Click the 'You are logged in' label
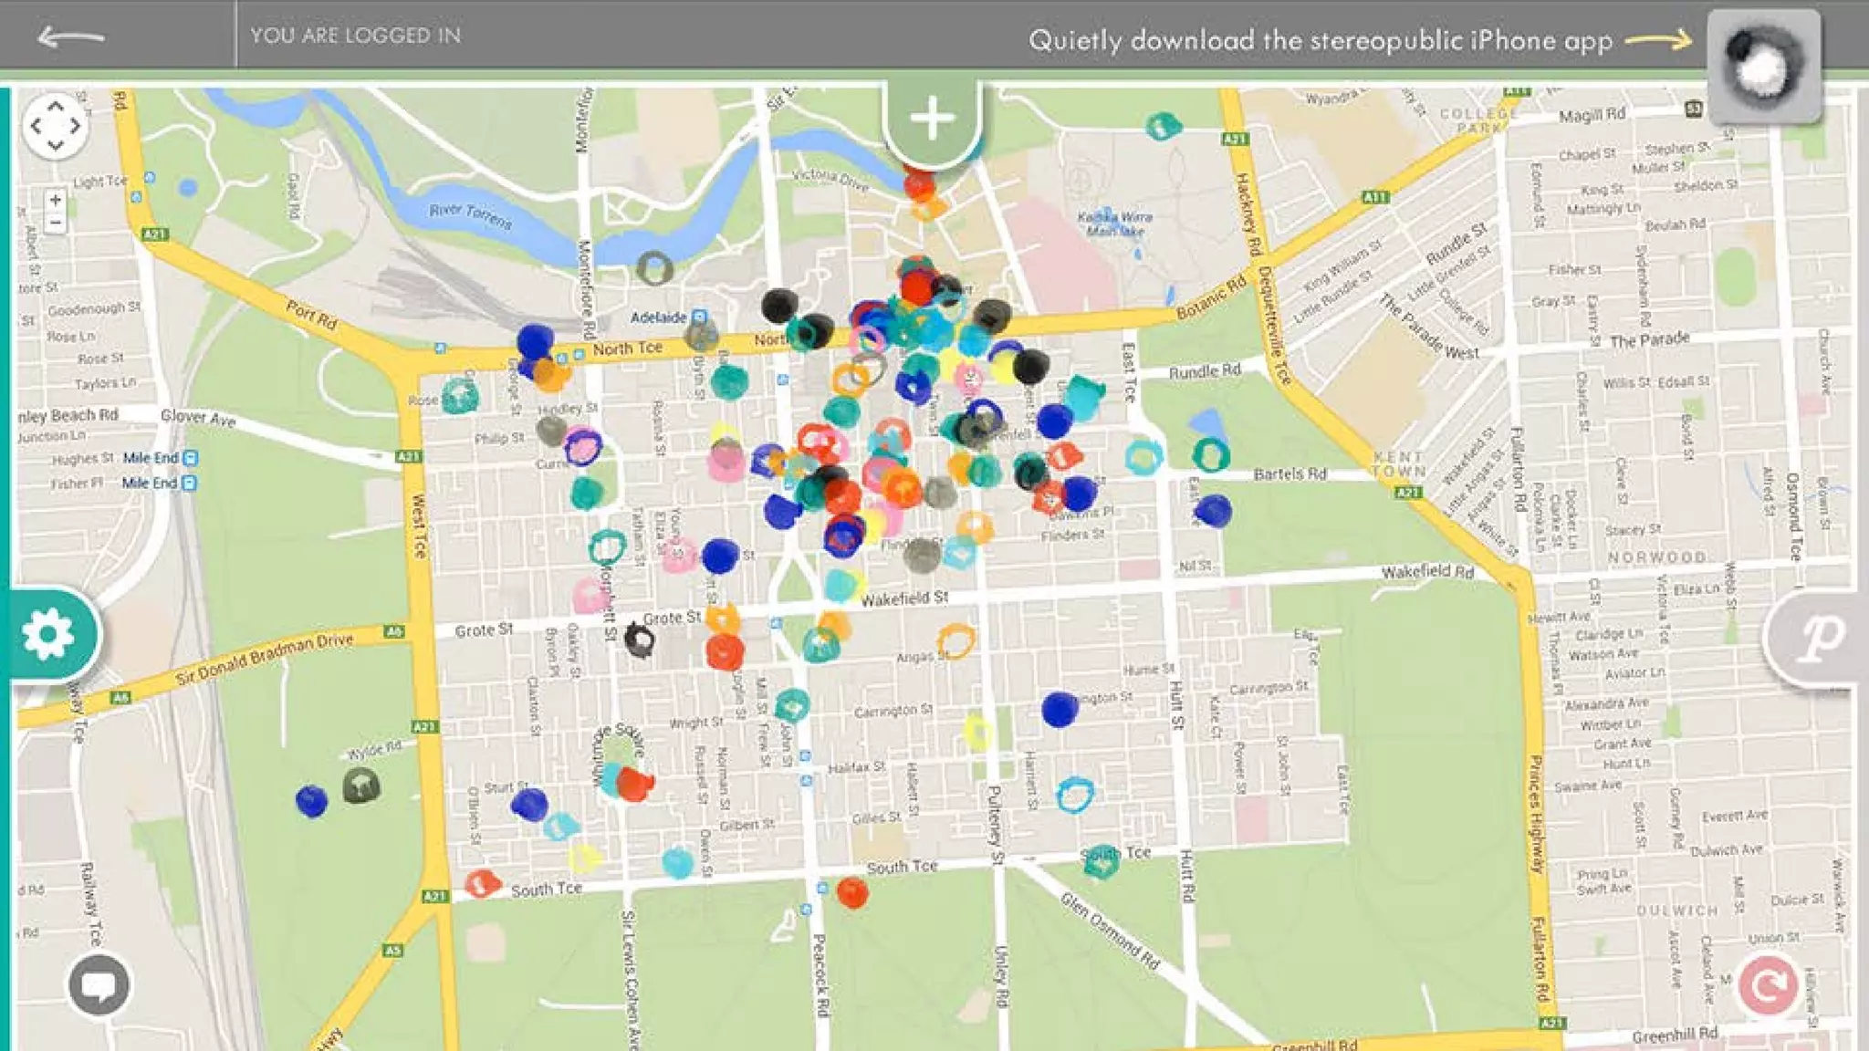Screen dimensions: 1869x1051 (355, 36)
